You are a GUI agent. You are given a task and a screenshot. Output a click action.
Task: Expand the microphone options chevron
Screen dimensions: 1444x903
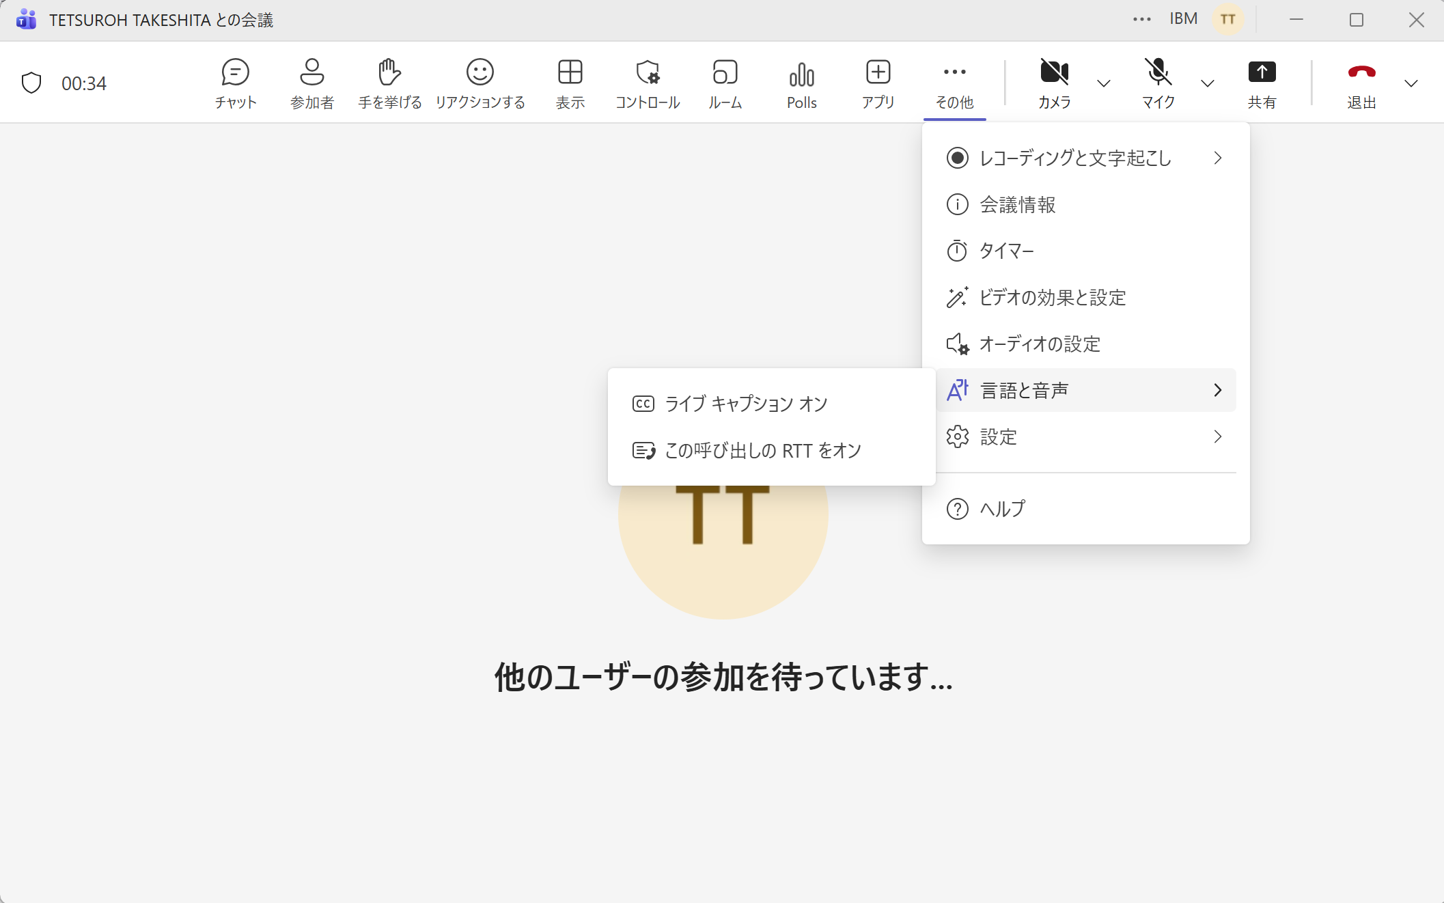(x=1207, y=83)
